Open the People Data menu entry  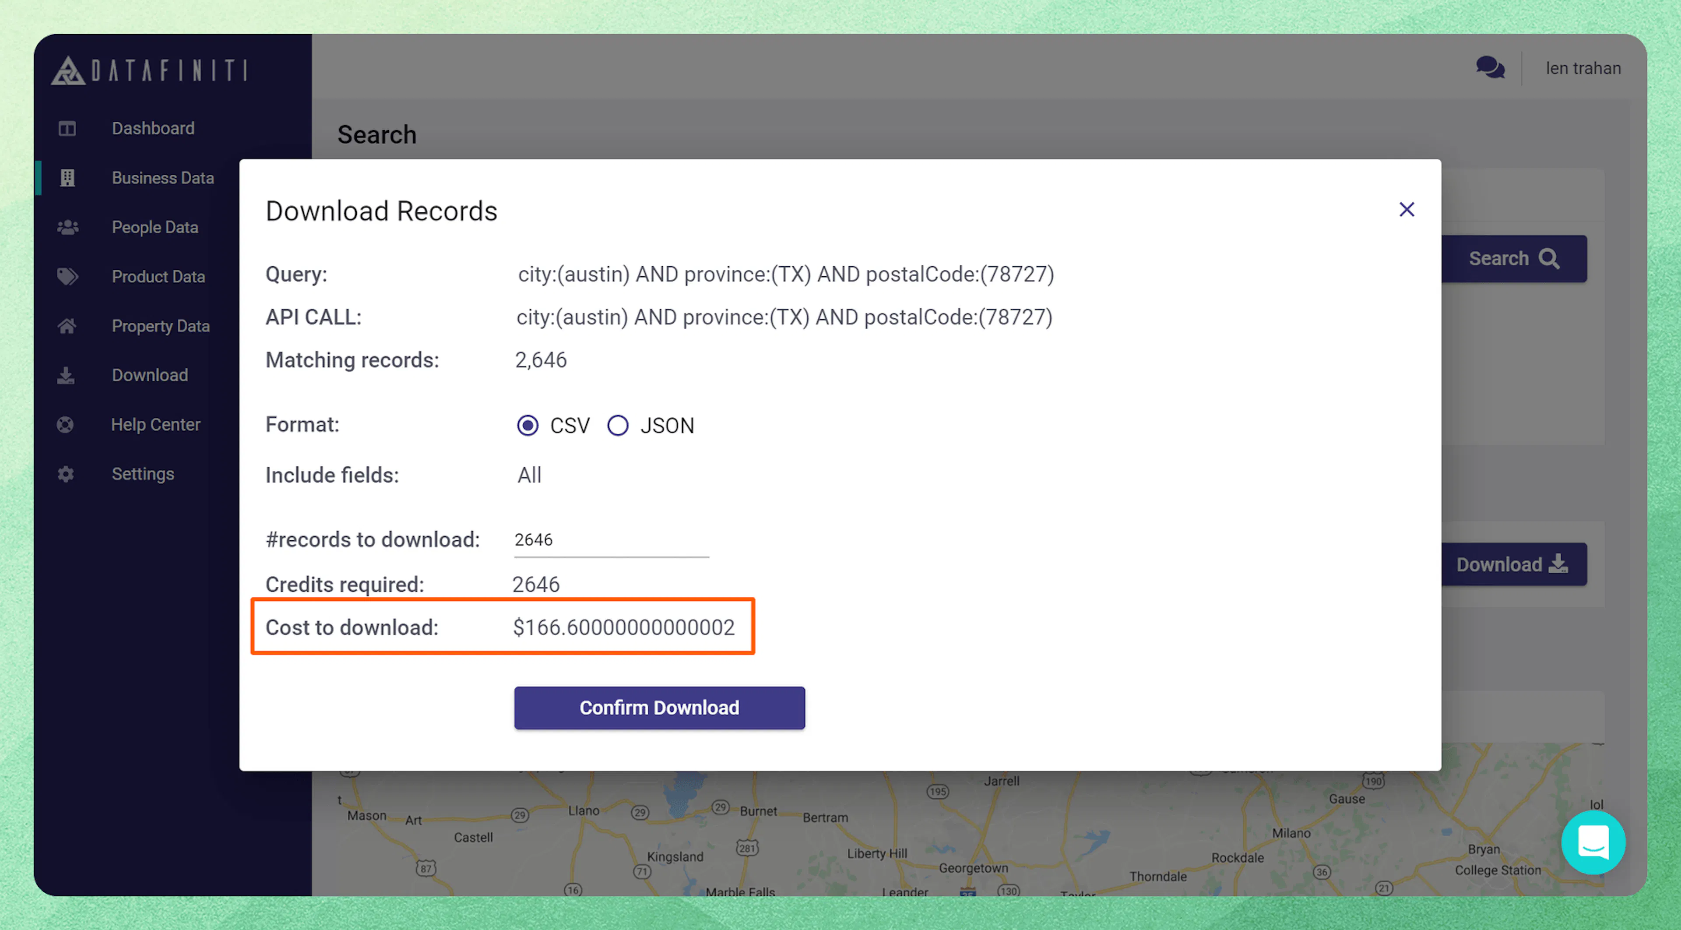point(155,227)
